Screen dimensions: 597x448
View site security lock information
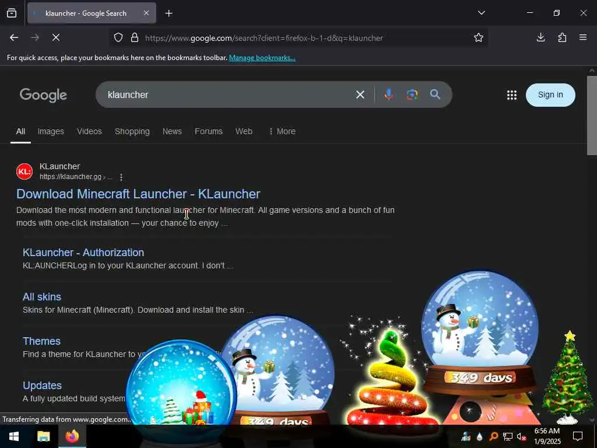(x=135, y=38)
